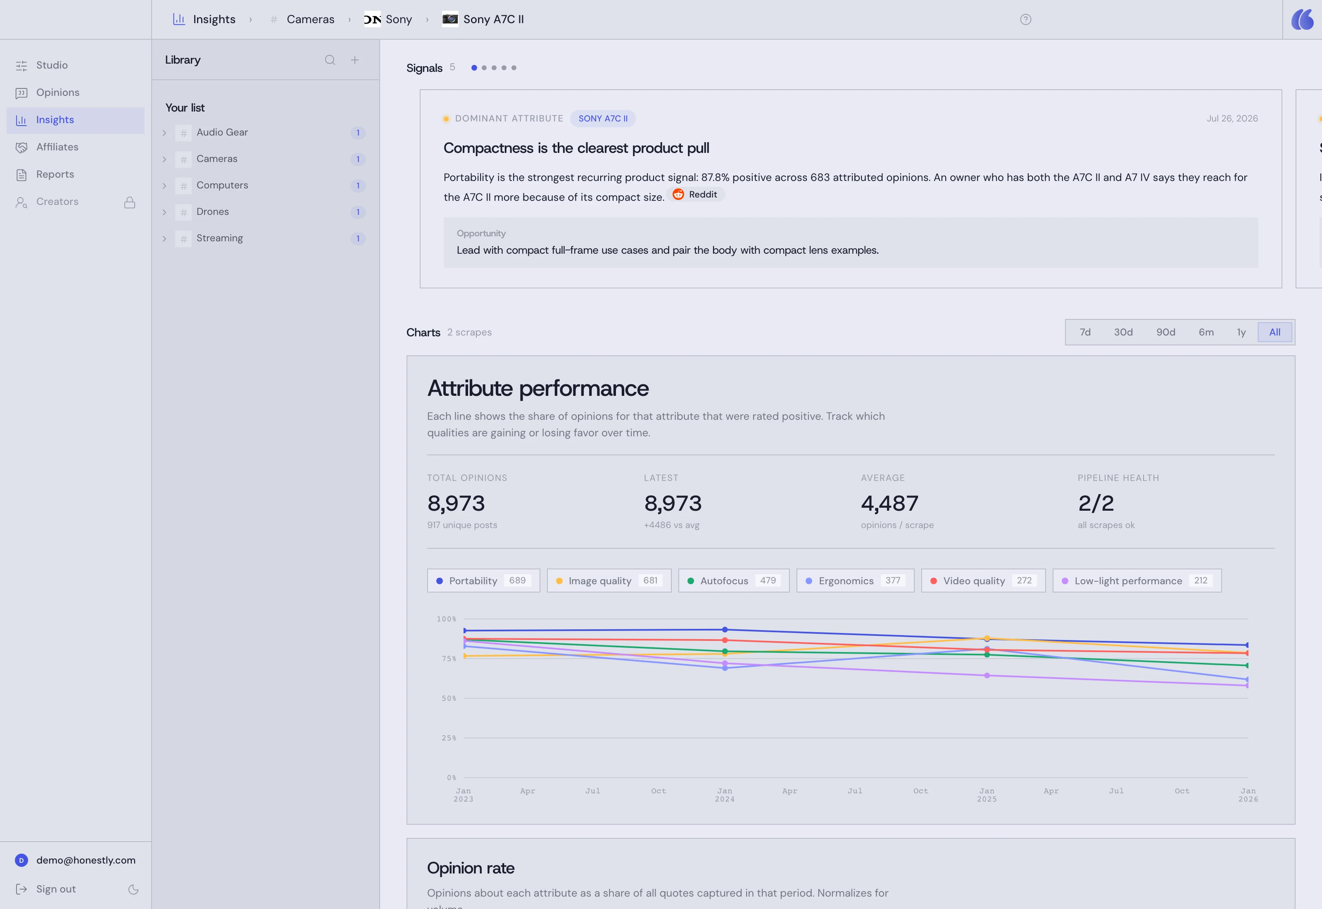The width and height of the screenshot is (1322, 909).
Task: Click the lock icon beside Creators
Action: click(x=130, y=202)
